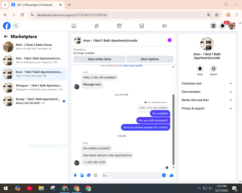The height and width of the screenshot is (193, 242).
Task: Expand Customize chat section
Action: (207, 83)
